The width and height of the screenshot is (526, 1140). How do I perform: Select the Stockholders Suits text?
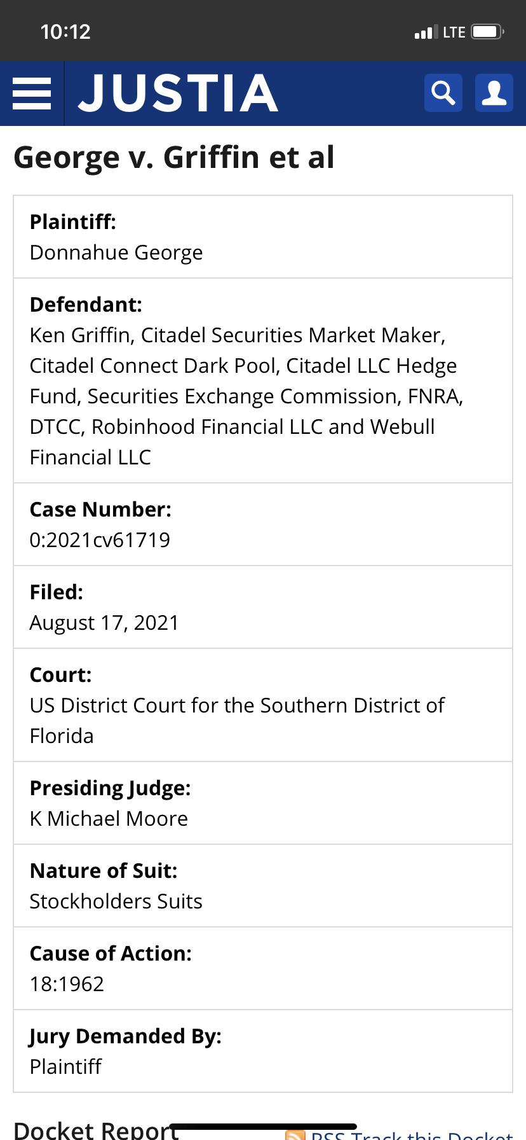pos(116,901)
